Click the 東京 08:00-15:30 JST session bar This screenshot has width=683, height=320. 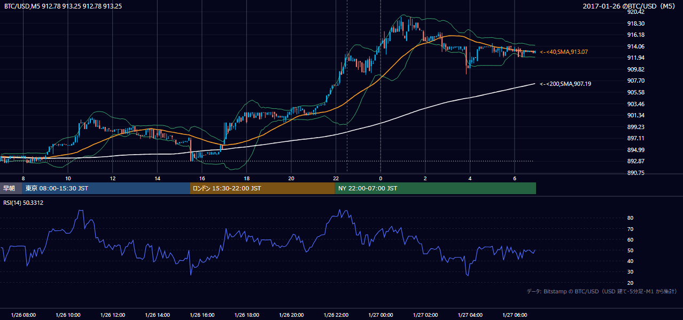pos(106,188)
